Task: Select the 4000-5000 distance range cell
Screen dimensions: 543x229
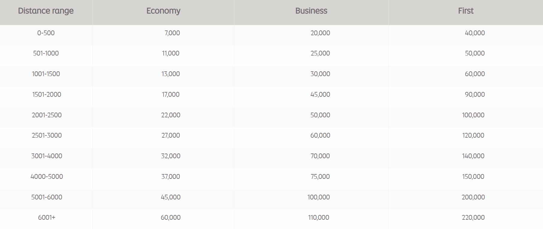Action: tap(47, 176)
